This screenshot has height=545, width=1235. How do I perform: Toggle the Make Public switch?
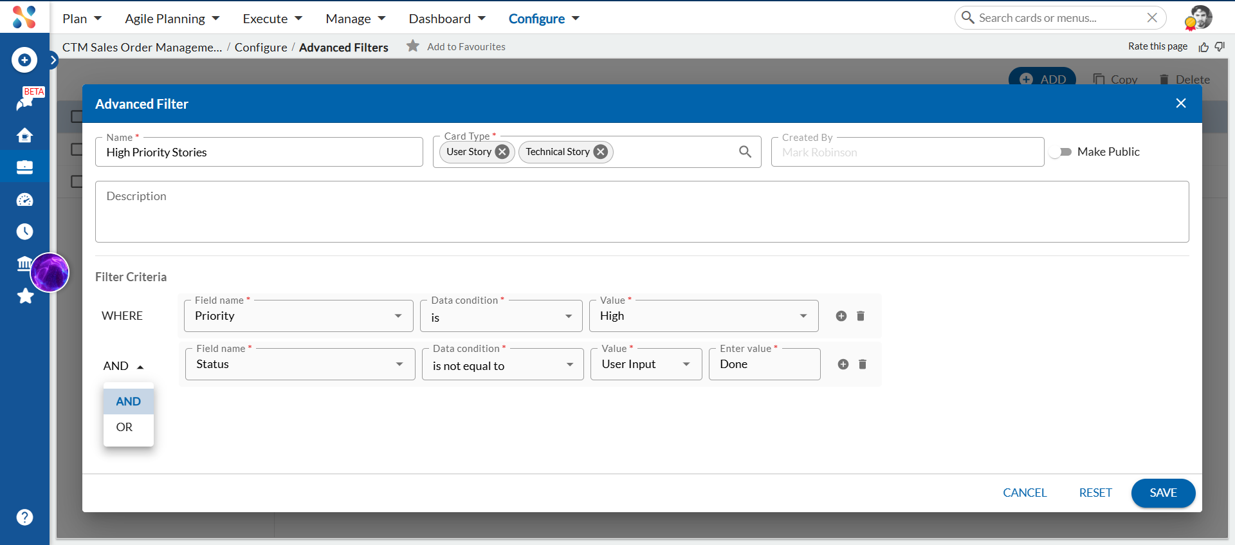tap(1060, 152)
